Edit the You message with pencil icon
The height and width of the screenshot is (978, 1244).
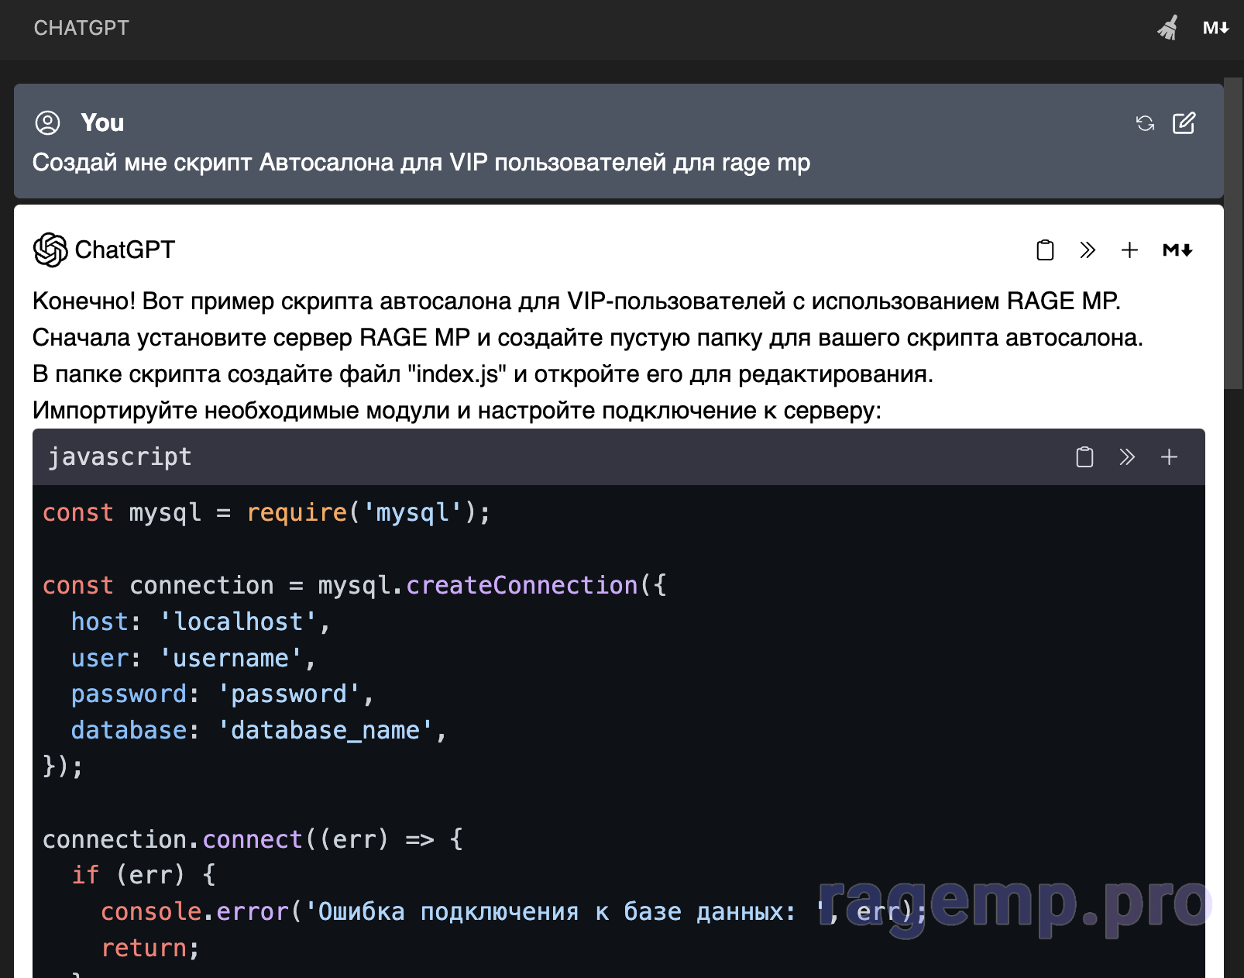click(1184, 123)
